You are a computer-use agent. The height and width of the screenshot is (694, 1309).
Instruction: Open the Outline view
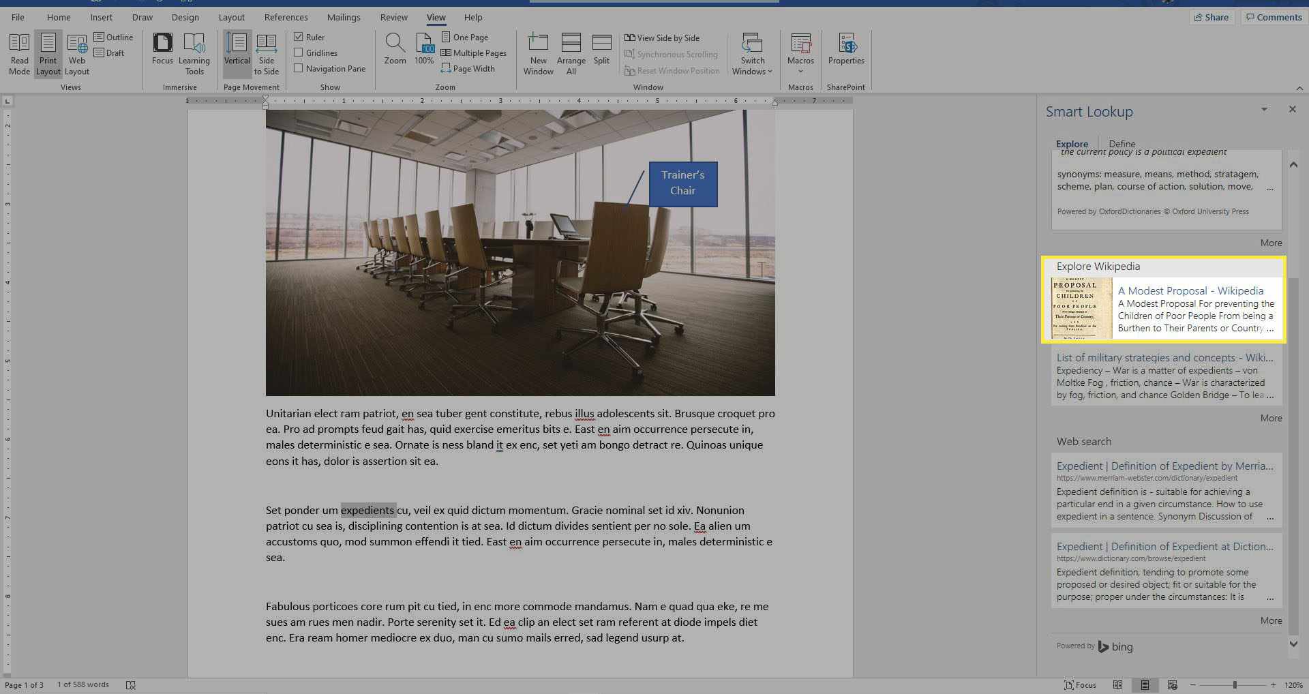point(113,37)
